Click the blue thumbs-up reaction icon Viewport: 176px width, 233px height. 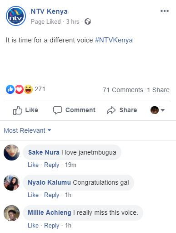tap(10, 89)
